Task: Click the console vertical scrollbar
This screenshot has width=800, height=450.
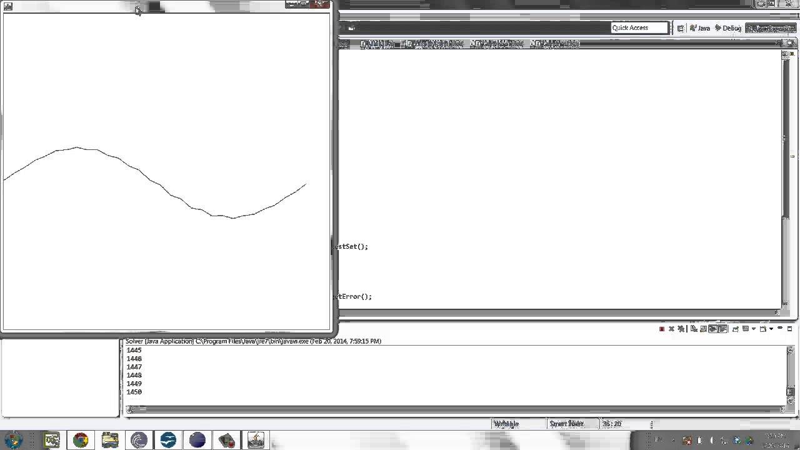Action: [790, 375]
